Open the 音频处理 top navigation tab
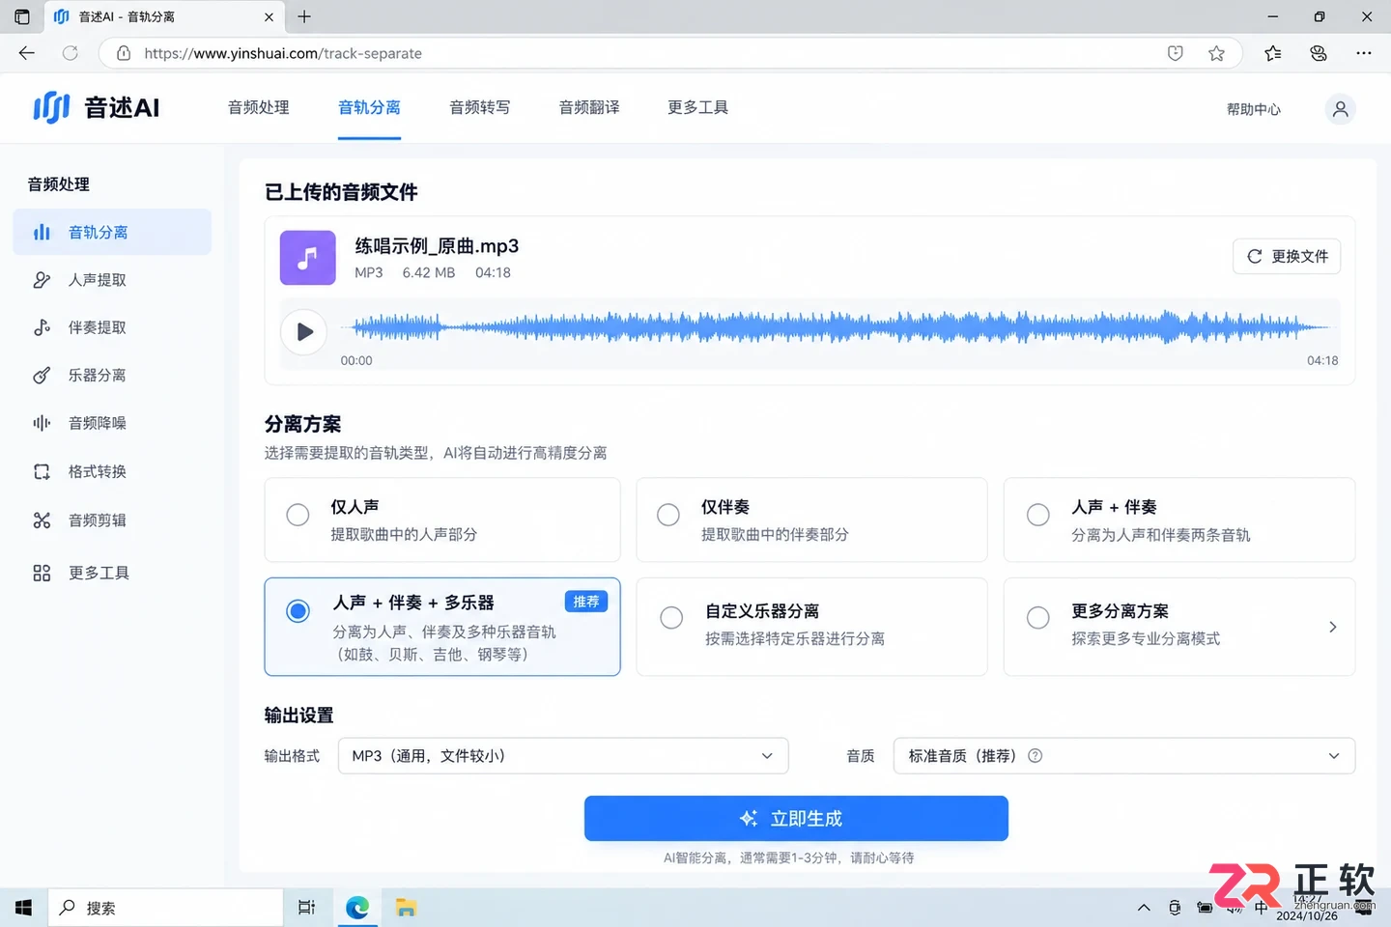Screen dimensions: 1391x927 [258, 107]
